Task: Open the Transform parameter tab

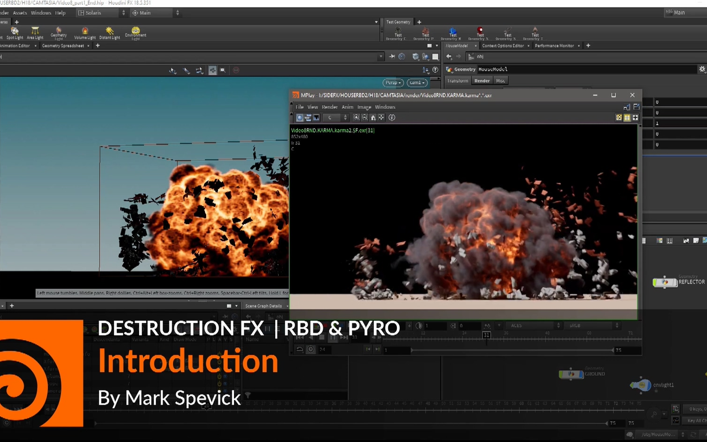Action: coord(457,81)
